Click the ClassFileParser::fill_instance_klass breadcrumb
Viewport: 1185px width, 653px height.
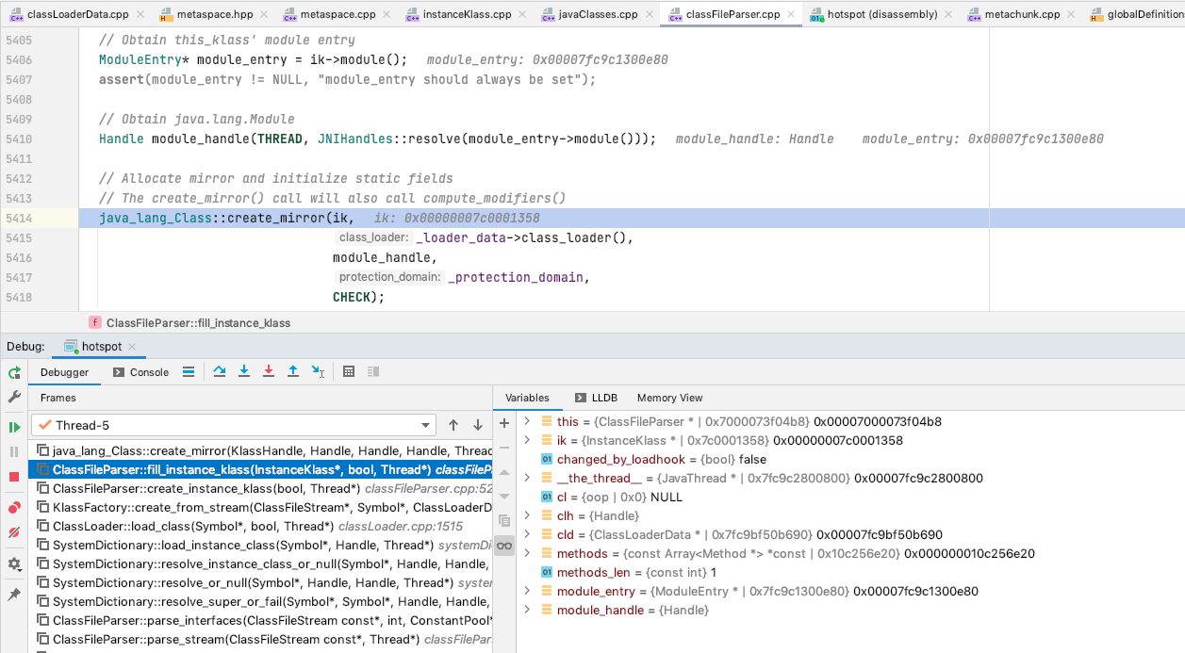193,321
